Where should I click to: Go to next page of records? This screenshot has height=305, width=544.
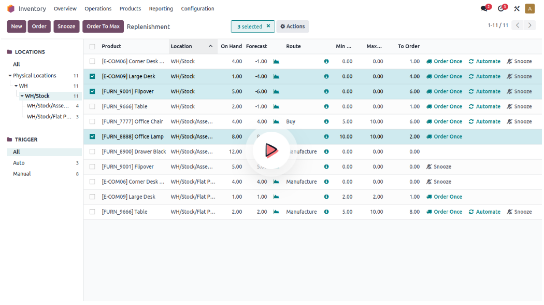[530, 25]
